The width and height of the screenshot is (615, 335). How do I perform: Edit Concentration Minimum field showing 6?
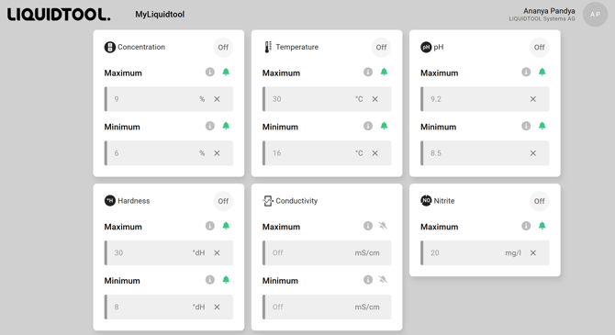pos(169,153)
